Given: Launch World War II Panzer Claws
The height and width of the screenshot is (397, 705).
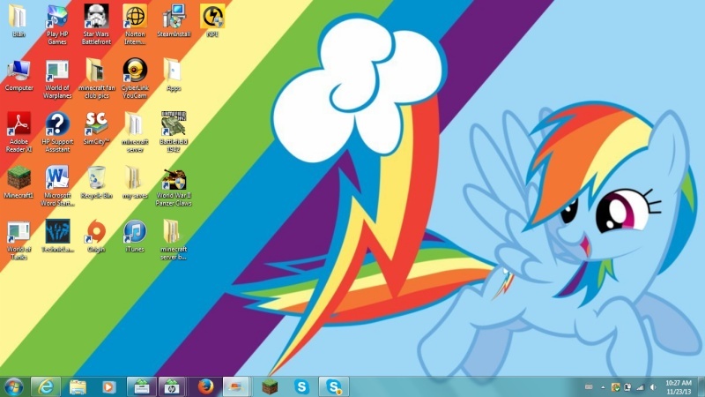Looking at the screenshot, I should point(174,186).
